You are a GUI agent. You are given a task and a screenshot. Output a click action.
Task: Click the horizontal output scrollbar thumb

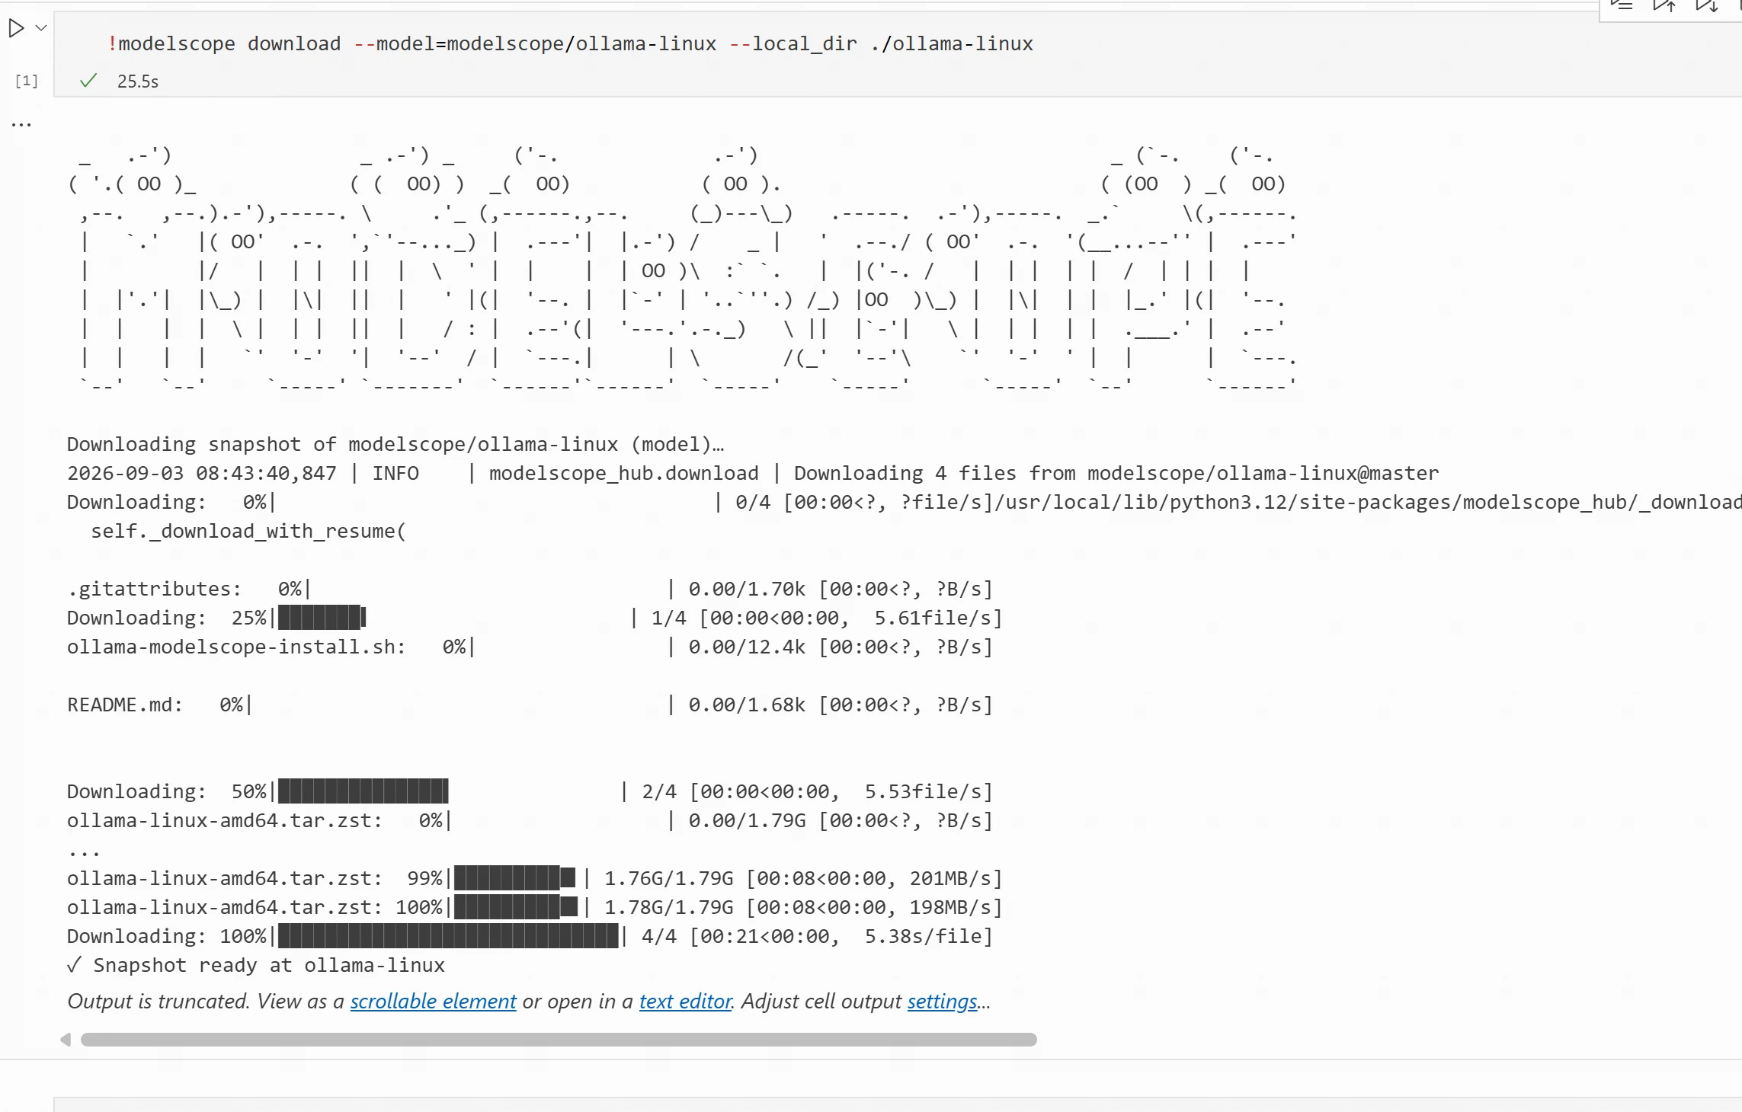[559, 1040]
